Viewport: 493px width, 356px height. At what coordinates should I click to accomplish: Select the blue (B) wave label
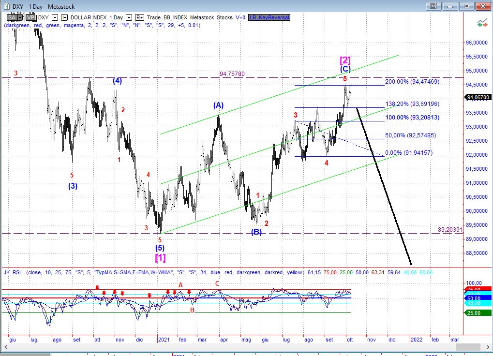click(x=256, y=232)
